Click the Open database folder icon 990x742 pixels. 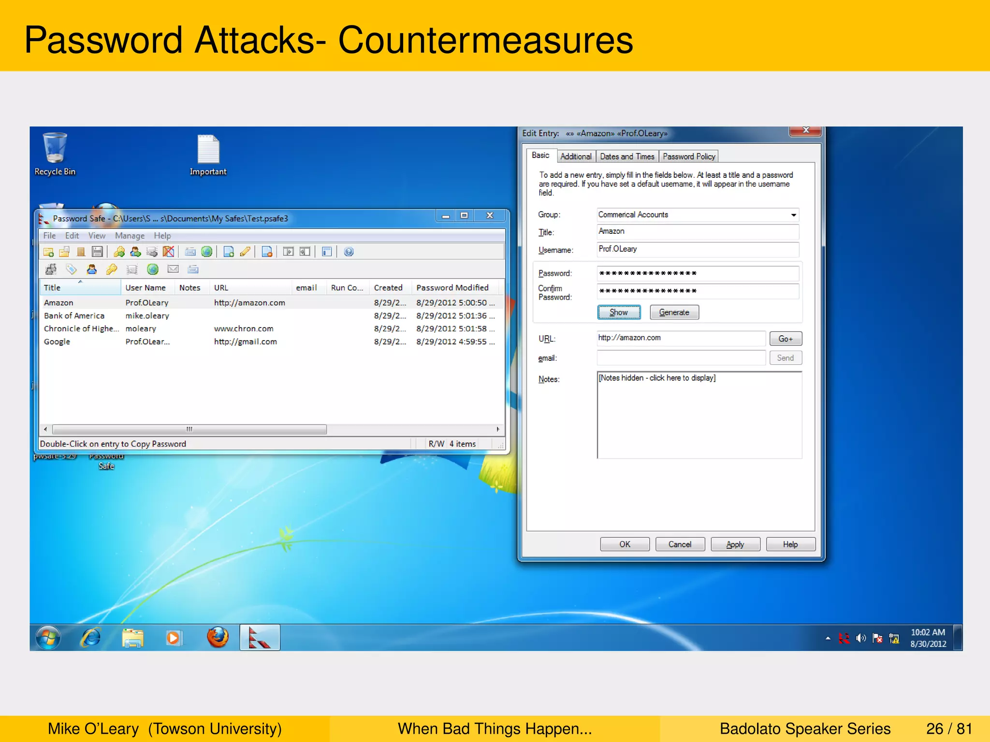click(65, 252)
